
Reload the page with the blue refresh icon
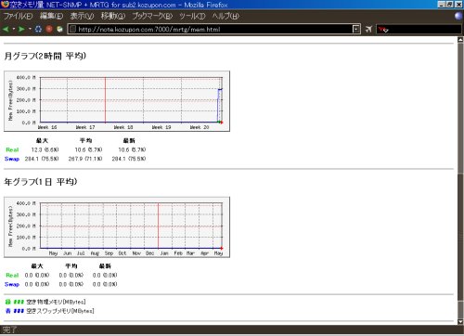coord(38,29)
